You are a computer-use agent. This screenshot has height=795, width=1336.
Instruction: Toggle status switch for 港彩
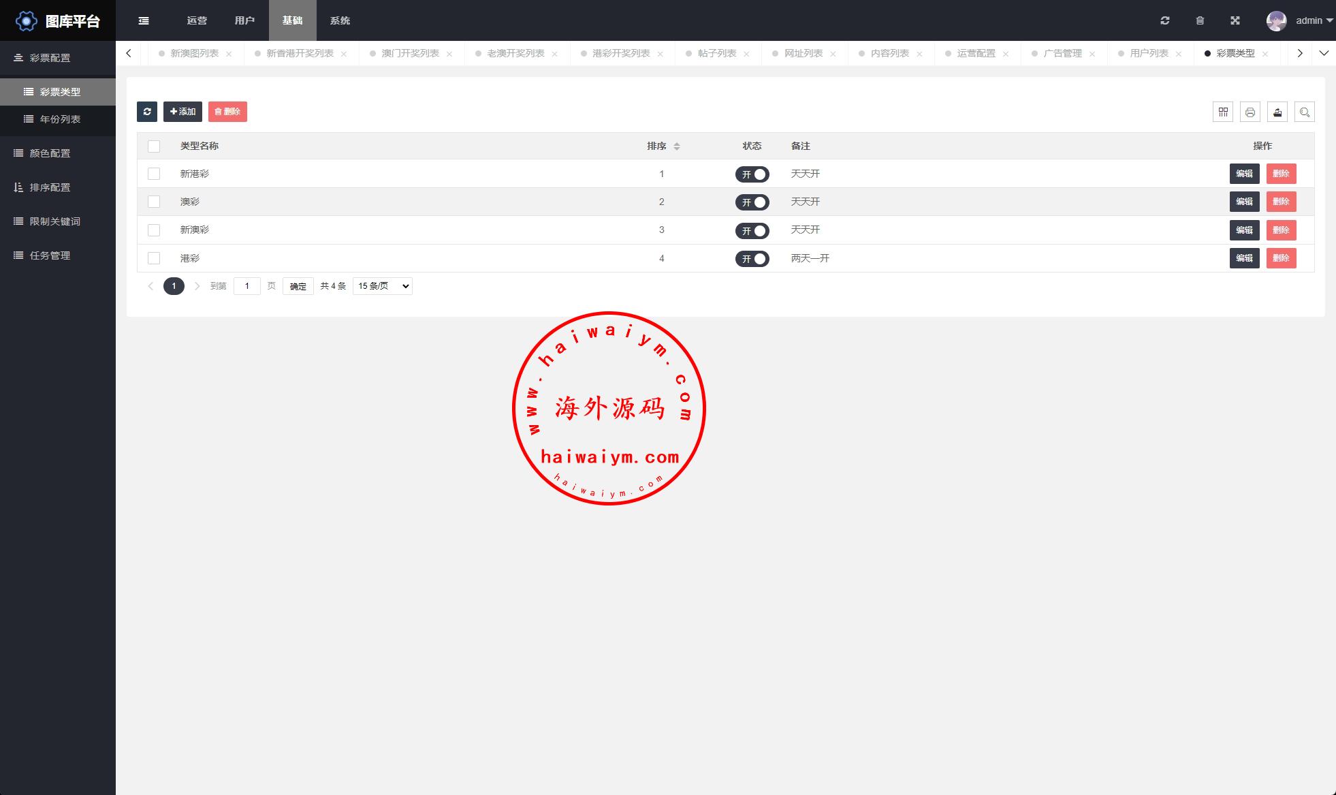coord(752,259)
